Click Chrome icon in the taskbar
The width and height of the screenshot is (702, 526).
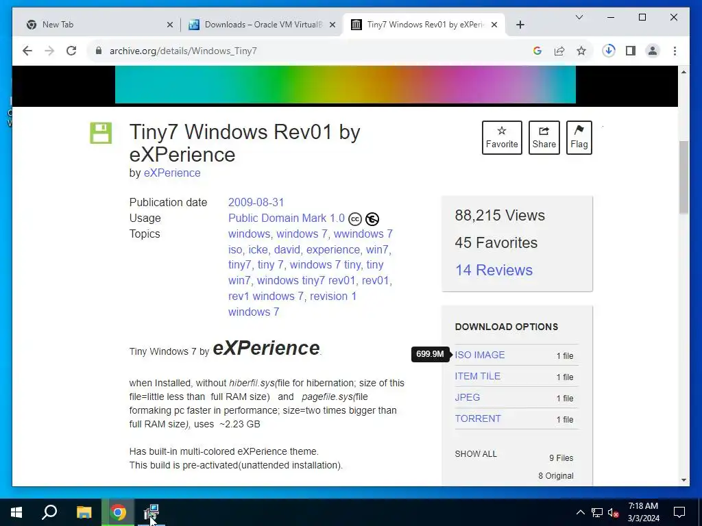click(x=118, y=512)
